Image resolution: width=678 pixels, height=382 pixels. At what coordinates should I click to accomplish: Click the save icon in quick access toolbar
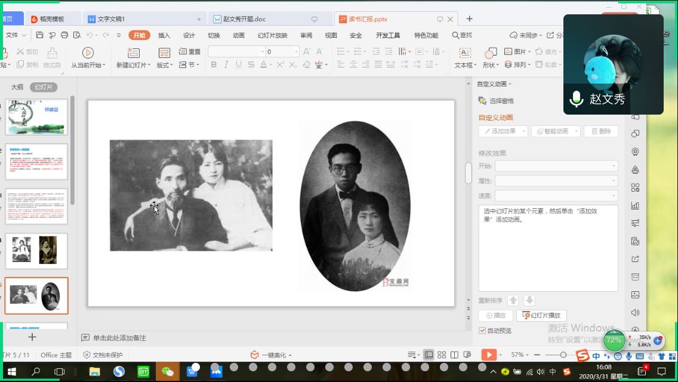click(39, 35)
